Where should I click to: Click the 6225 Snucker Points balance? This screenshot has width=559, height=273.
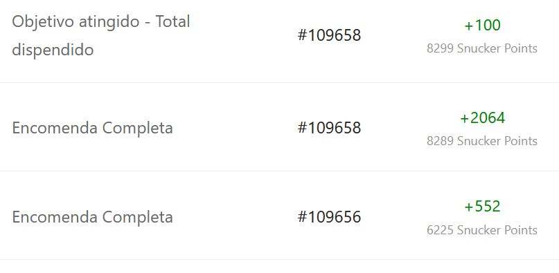pyautogui.click(x=482, y=230)
